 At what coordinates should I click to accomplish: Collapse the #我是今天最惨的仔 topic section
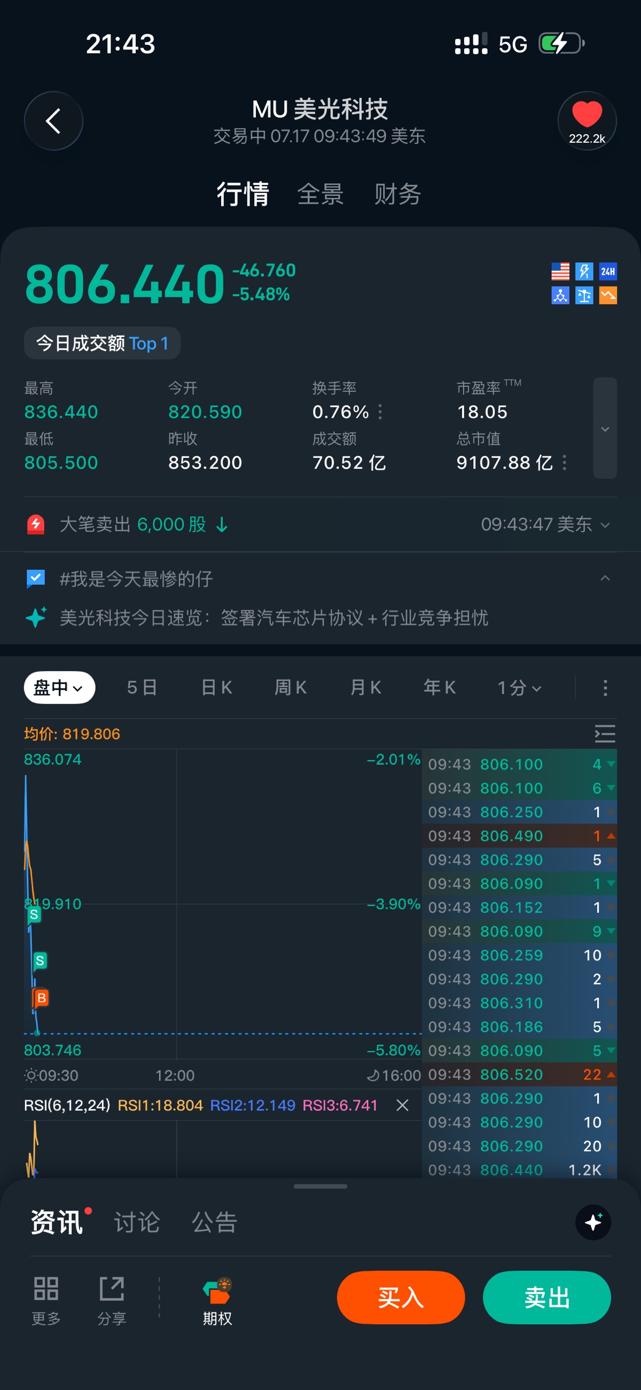point(605,578)
